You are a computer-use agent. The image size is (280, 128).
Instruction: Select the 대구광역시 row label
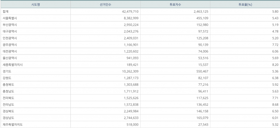point(10,31)
